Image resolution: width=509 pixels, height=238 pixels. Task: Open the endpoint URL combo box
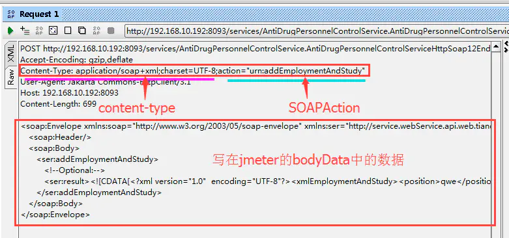tap(317, 31)
